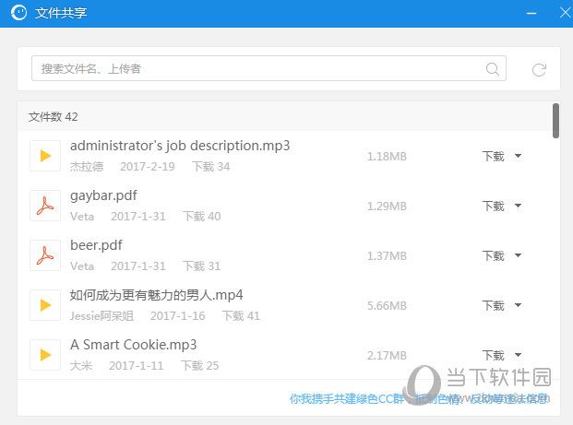Click the file list vertical scrollbar thumb
Viewport: 573px width, 425px height.
[x=555, y=121]
